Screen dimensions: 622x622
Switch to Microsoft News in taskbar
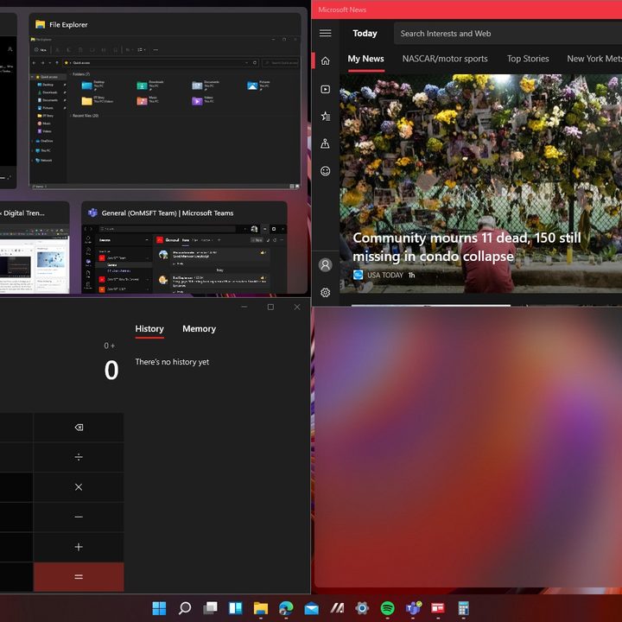click(438, 607)
